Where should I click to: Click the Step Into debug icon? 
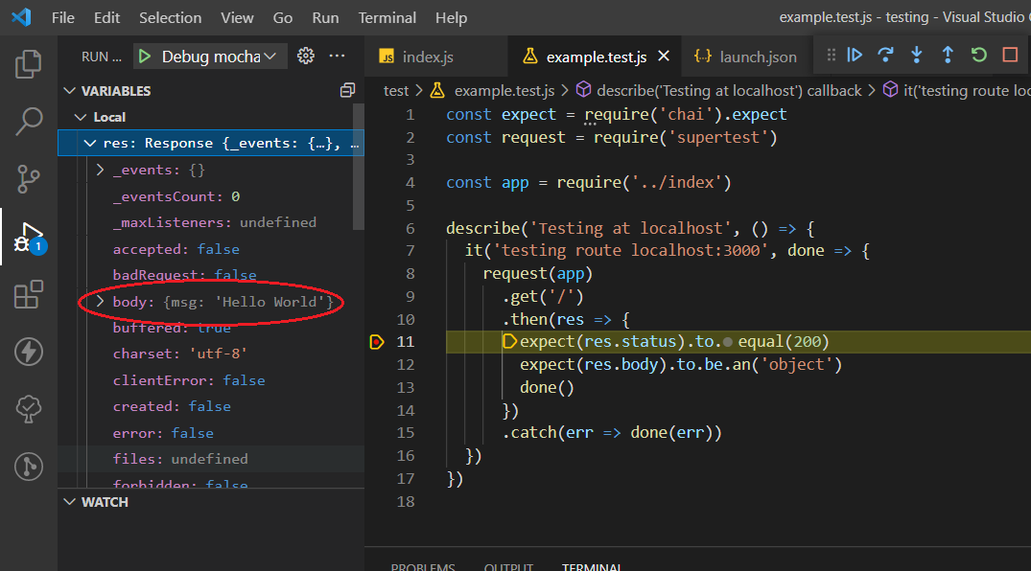click(916, 56)
